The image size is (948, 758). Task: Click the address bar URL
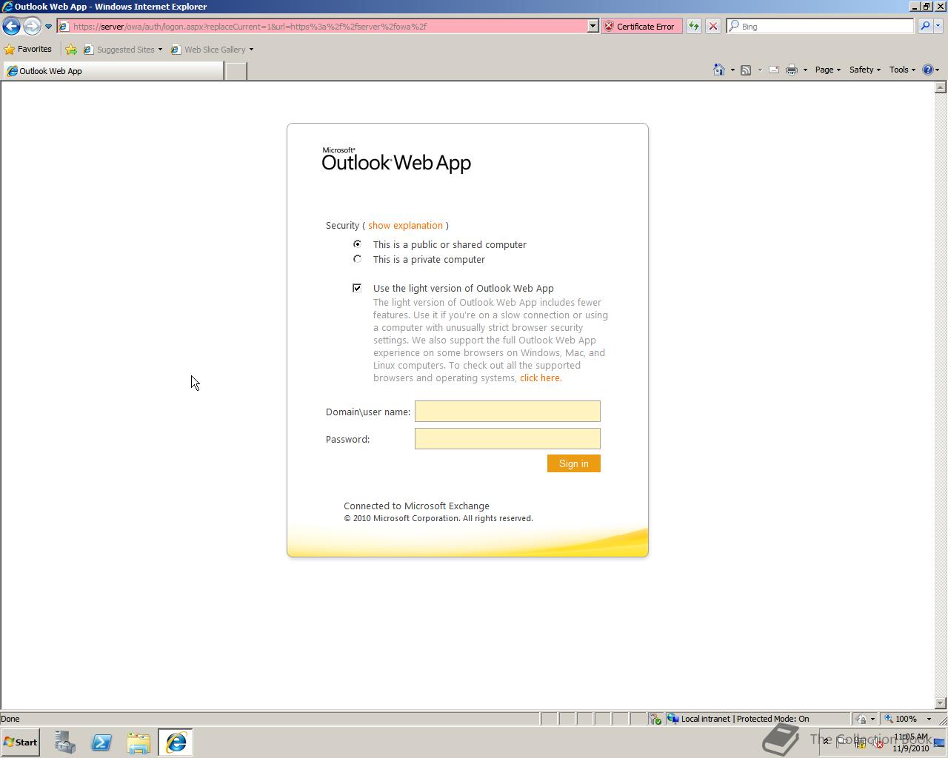250,26
